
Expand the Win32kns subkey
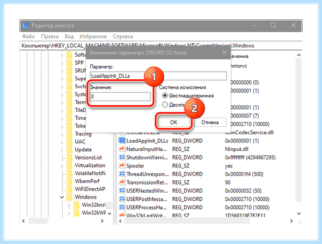pos(69,205)
